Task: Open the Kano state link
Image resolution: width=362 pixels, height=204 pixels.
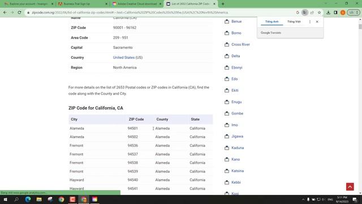Action: pos(235,159)
